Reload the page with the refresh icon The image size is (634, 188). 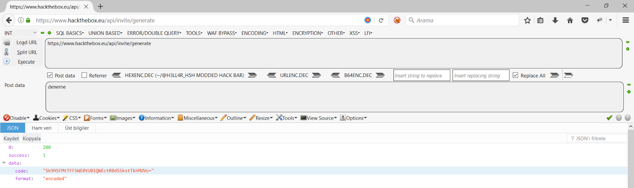[381, 20]
